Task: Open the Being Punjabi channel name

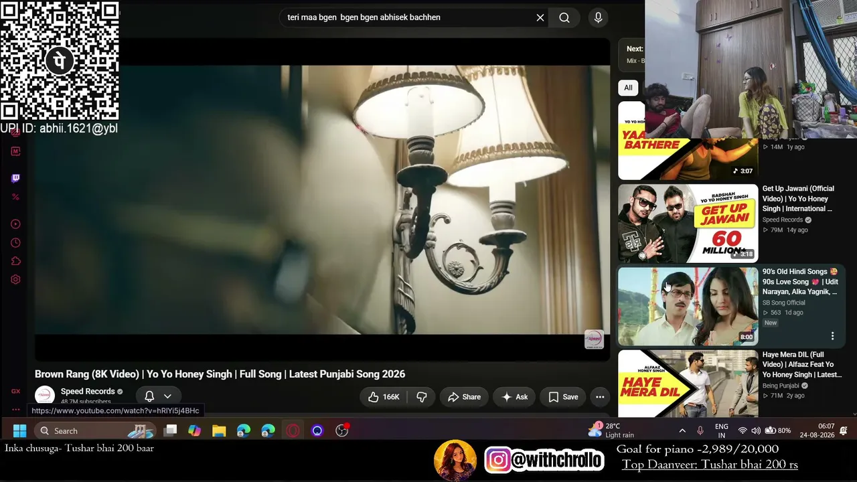Action: pyautogui.click(x=781, y=386)
